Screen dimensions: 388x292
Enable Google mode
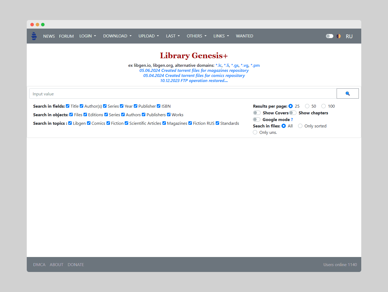point(257,119)
